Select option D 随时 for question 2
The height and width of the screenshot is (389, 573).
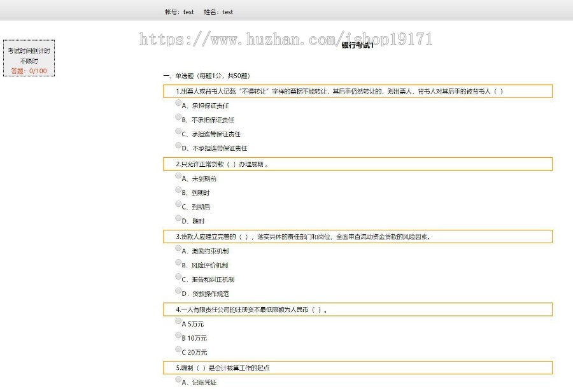(x=178, y=216)
